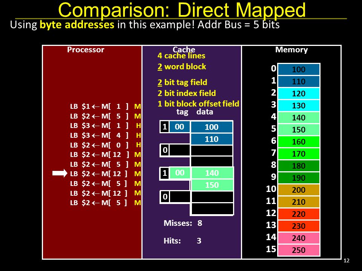Click the cache data cell '150'
The image size is (362, 271).
(x=212, y=185)
